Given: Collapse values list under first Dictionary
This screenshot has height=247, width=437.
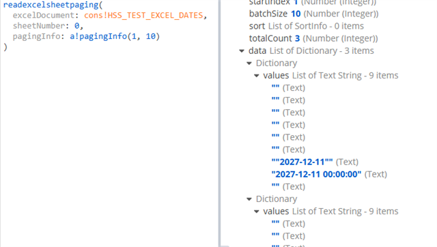Looking at the screenshot, I should point(257,76).
